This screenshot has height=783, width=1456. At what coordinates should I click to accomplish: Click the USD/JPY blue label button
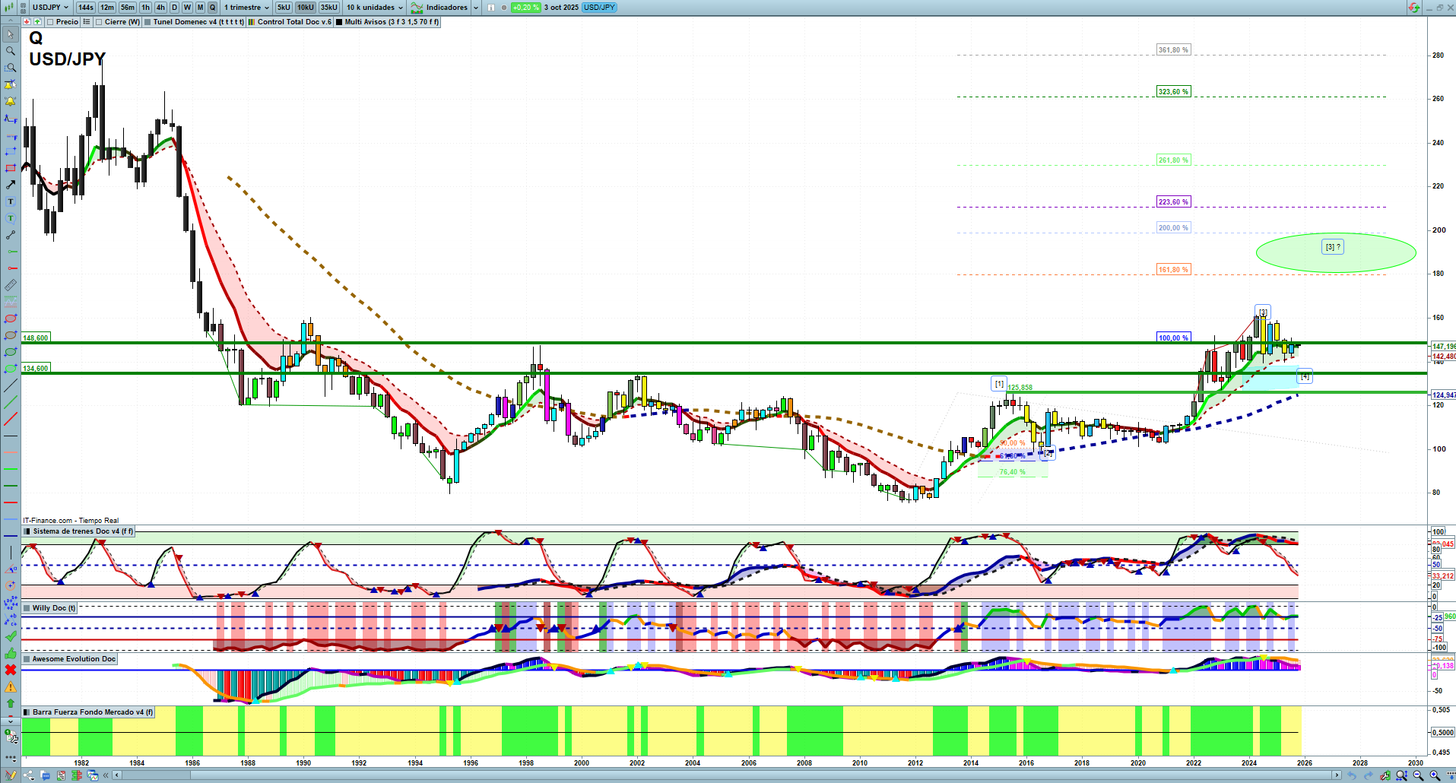click(x=599, y=8)
